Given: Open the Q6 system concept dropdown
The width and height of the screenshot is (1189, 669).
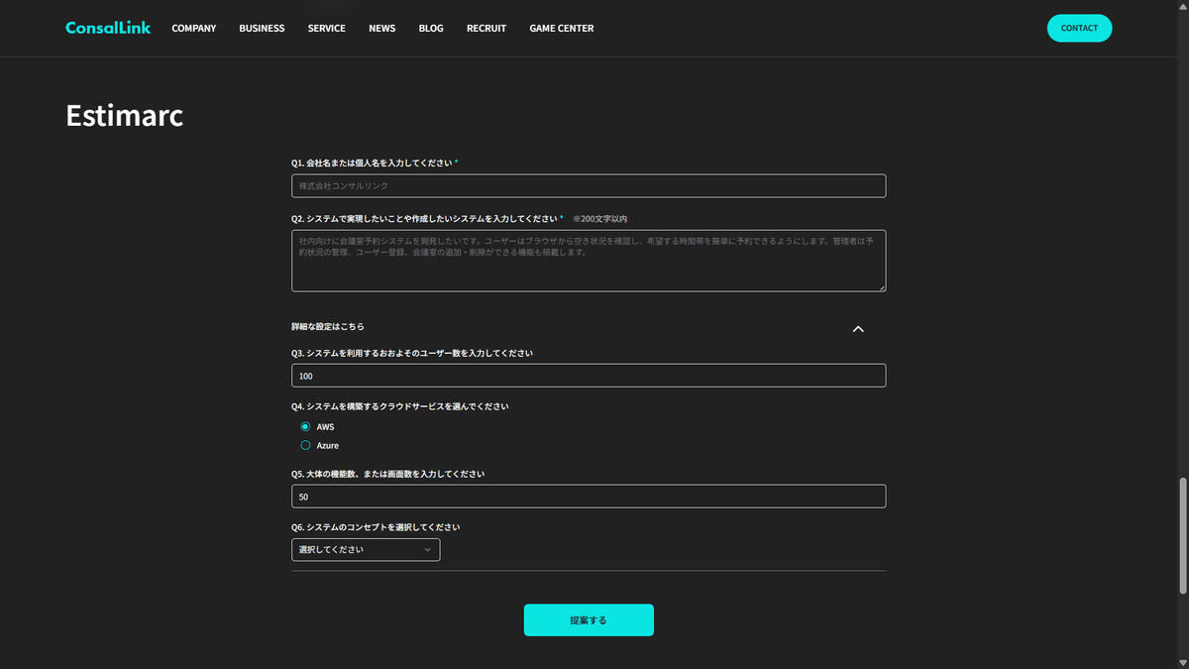Looking at the screenshot, I should tap(366, 549).
